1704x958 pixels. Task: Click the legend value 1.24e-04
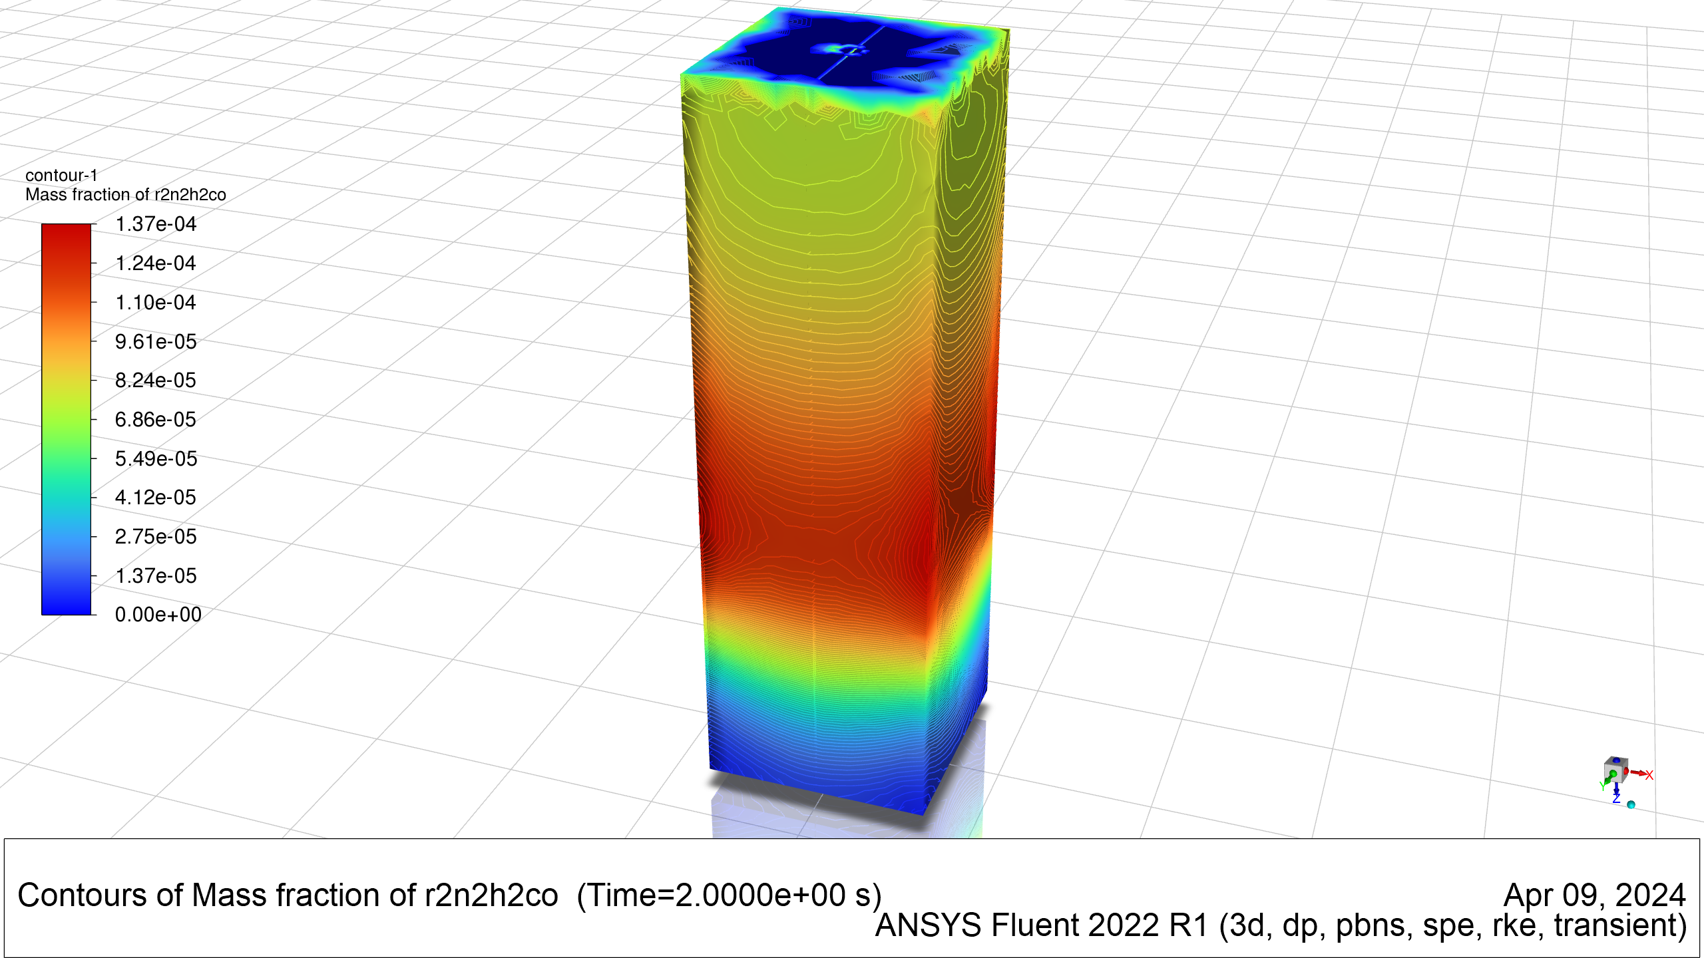156,263
